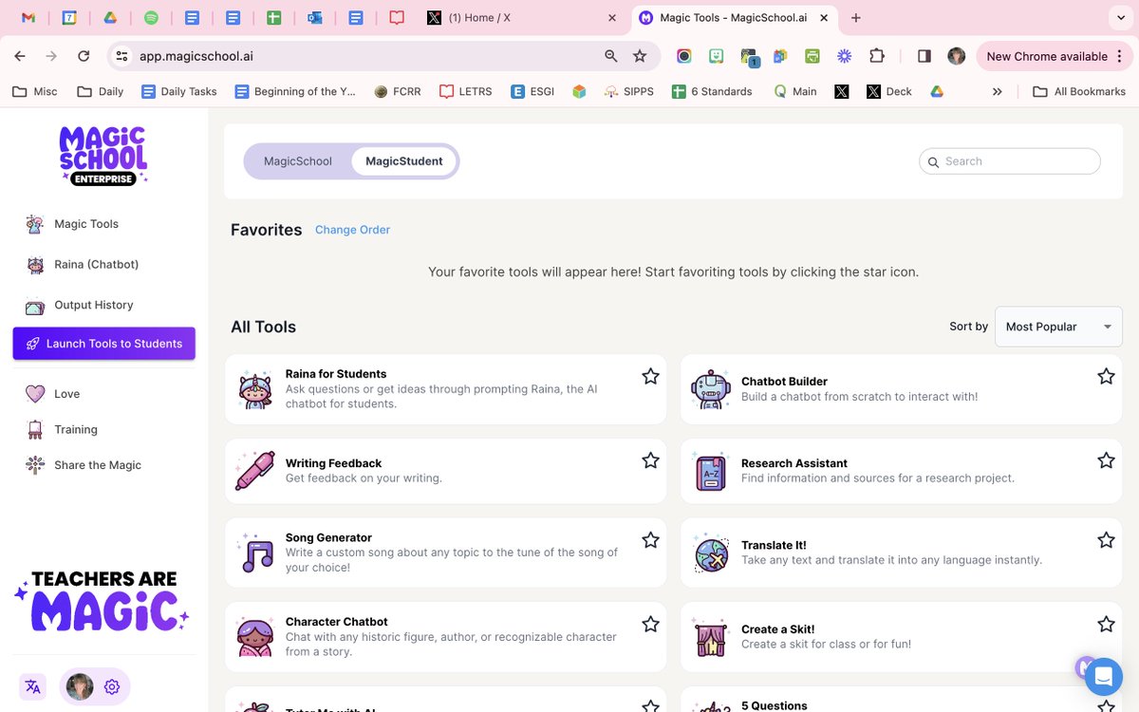Star the Create a Skit! tool

tap(1106, 625)
